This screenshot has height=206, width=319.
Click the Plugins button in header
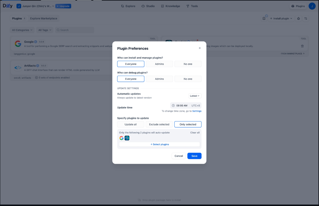pos(298,6)
